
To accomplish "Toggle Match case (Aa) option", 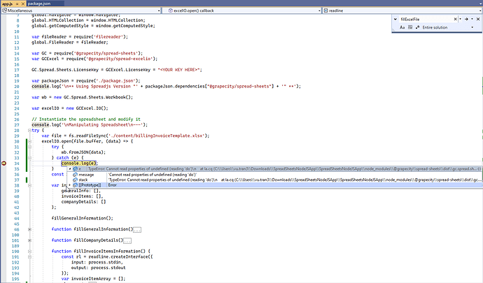I will pyautogui.click(x=402, y=27).
